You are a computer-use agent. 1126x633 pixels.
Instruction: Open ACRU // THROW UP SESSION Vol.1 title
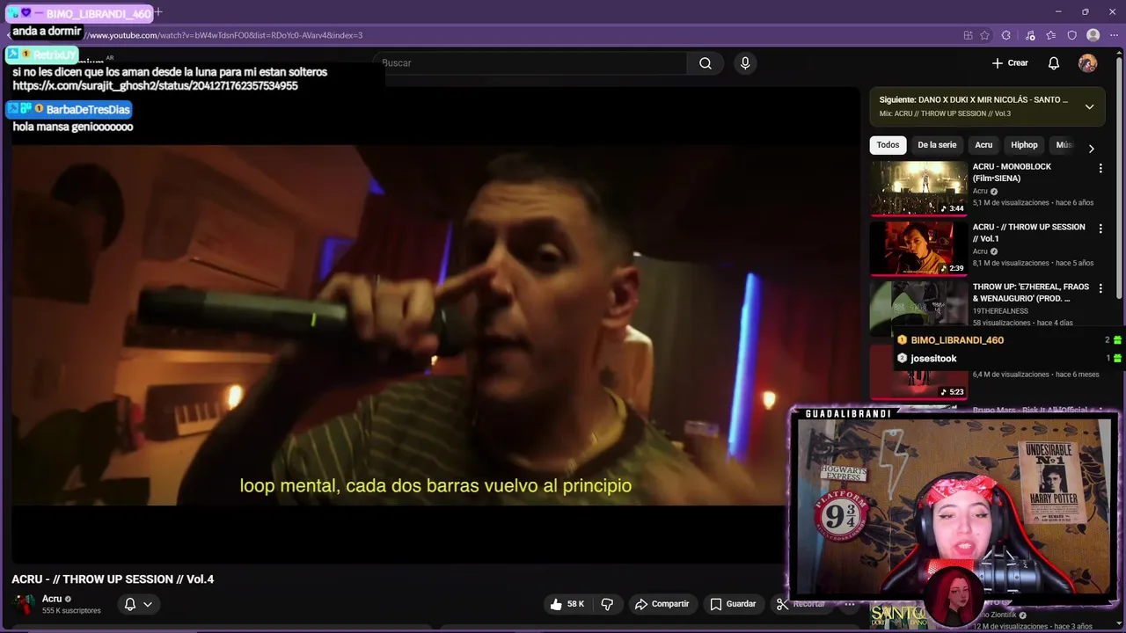coord(1028,232)
